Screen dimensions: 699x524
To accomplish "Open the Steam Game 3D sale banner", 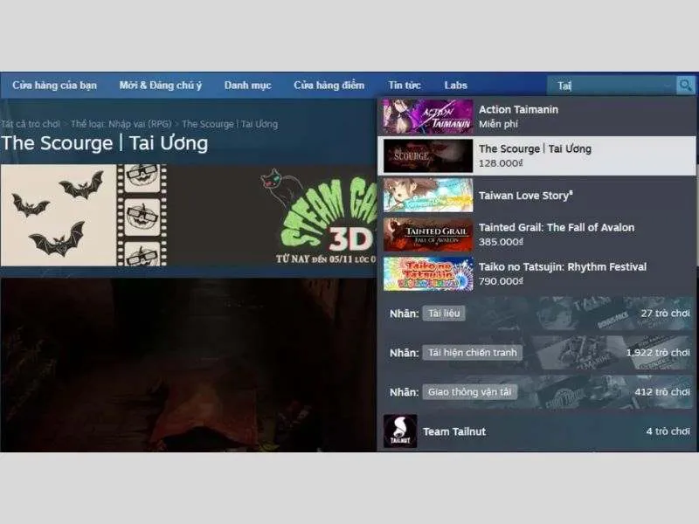I will tap(189, 215).
